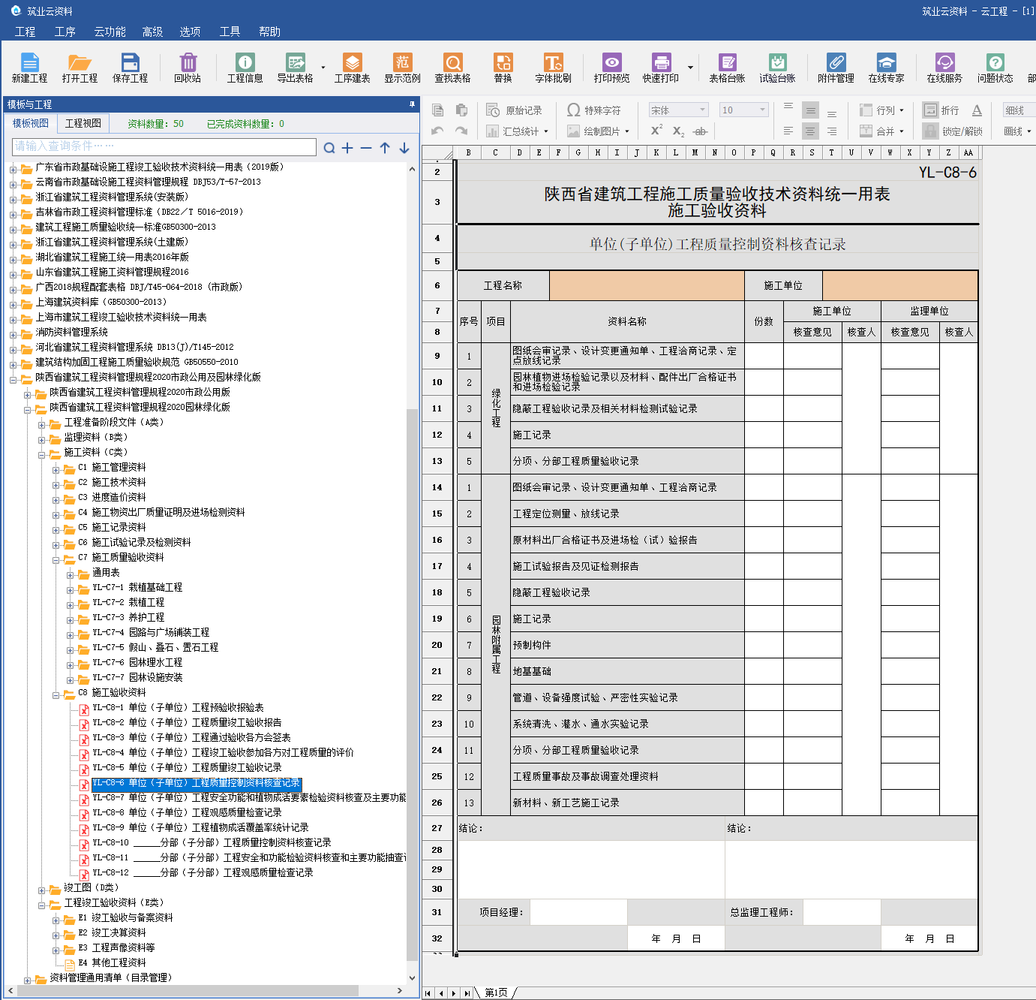
Task: Click the 原始记录 original record button
Action: [x=515, y=110]
